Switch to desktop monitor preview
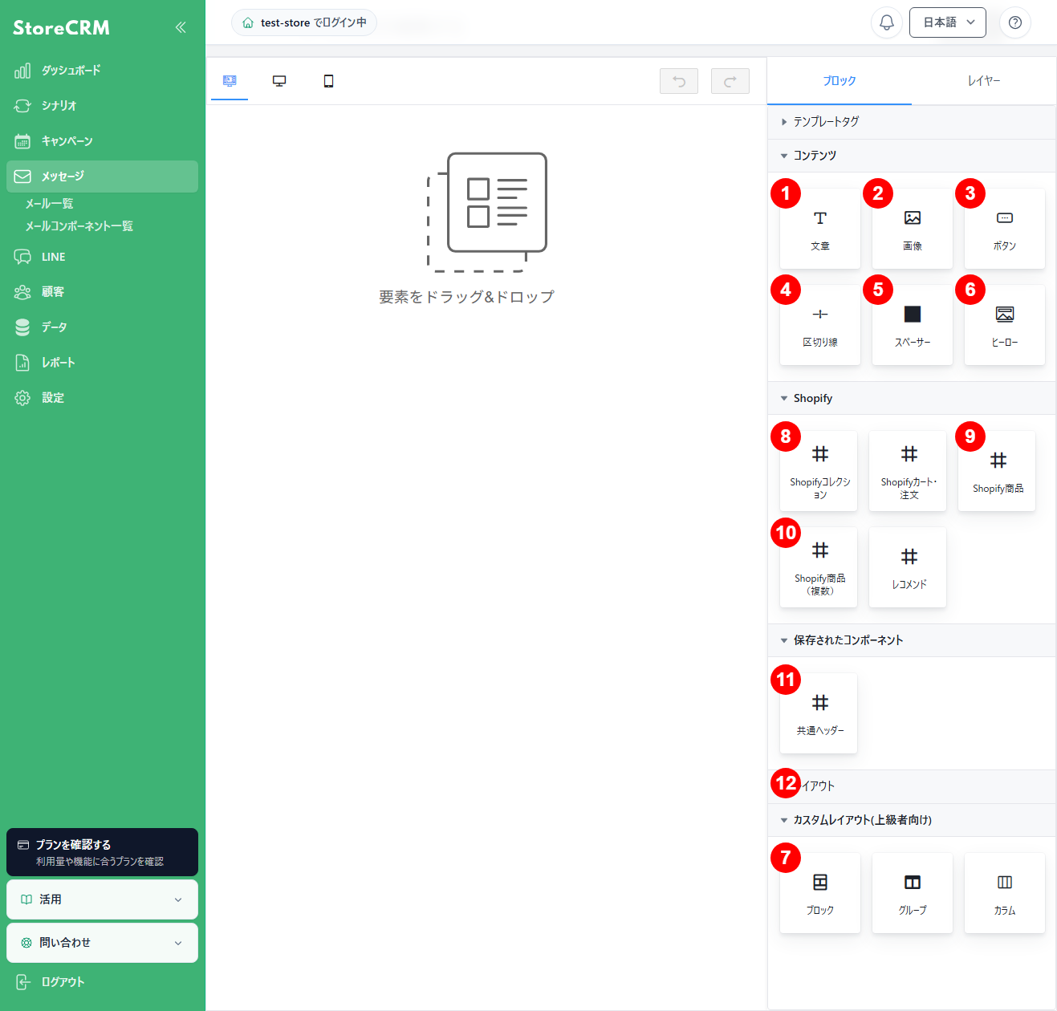1057x1011 pixels. click(x=279, y=81)
